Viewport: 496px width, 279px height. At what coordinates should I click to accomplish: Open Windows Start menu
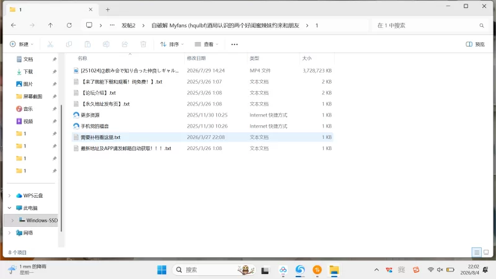point(162,270)
